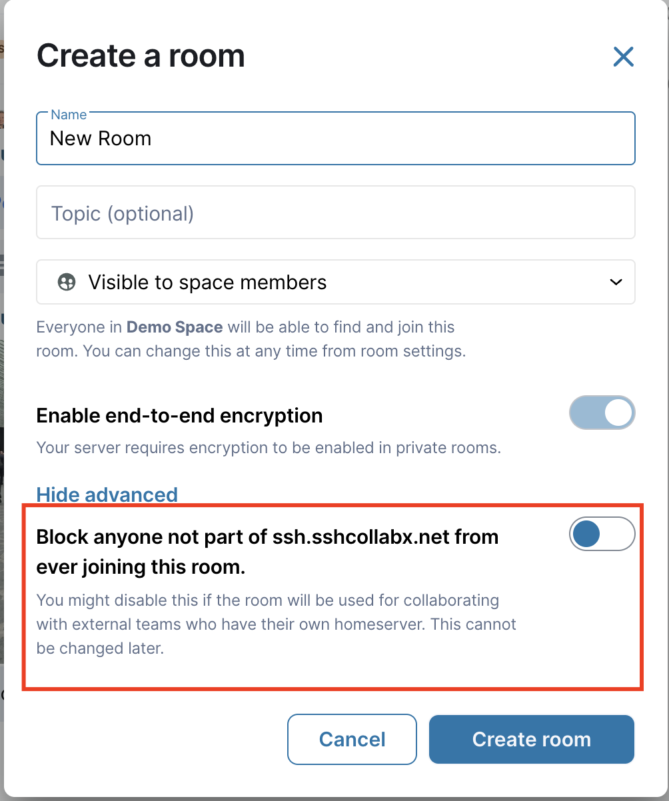This screenshot has width=669, height=801.
Task: Open the 'Visible to space members' combo box
Action: (335, 283)
